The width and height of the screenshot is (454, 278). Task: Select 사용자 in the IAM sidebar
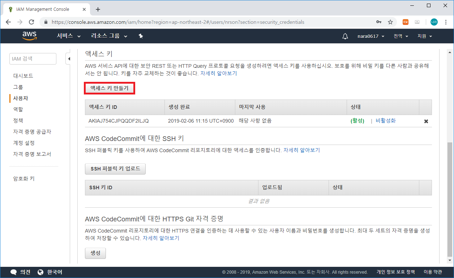(21, 98)
